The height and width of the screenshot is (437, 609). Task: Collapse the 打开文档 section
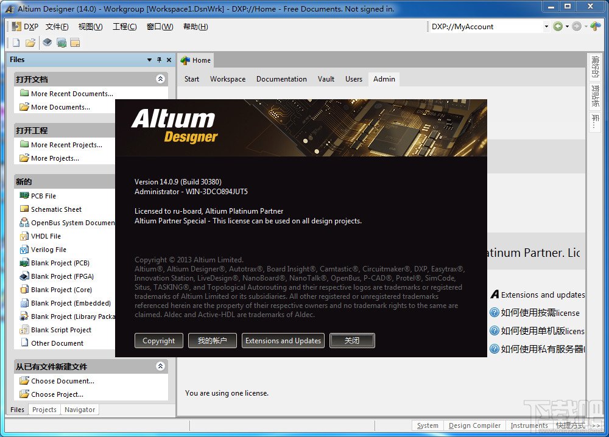pos(160,79)
